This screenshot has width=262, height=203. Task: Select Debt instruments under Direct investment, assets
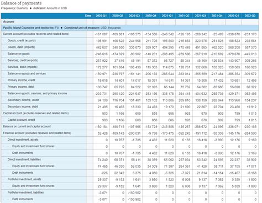pos(23,153)
